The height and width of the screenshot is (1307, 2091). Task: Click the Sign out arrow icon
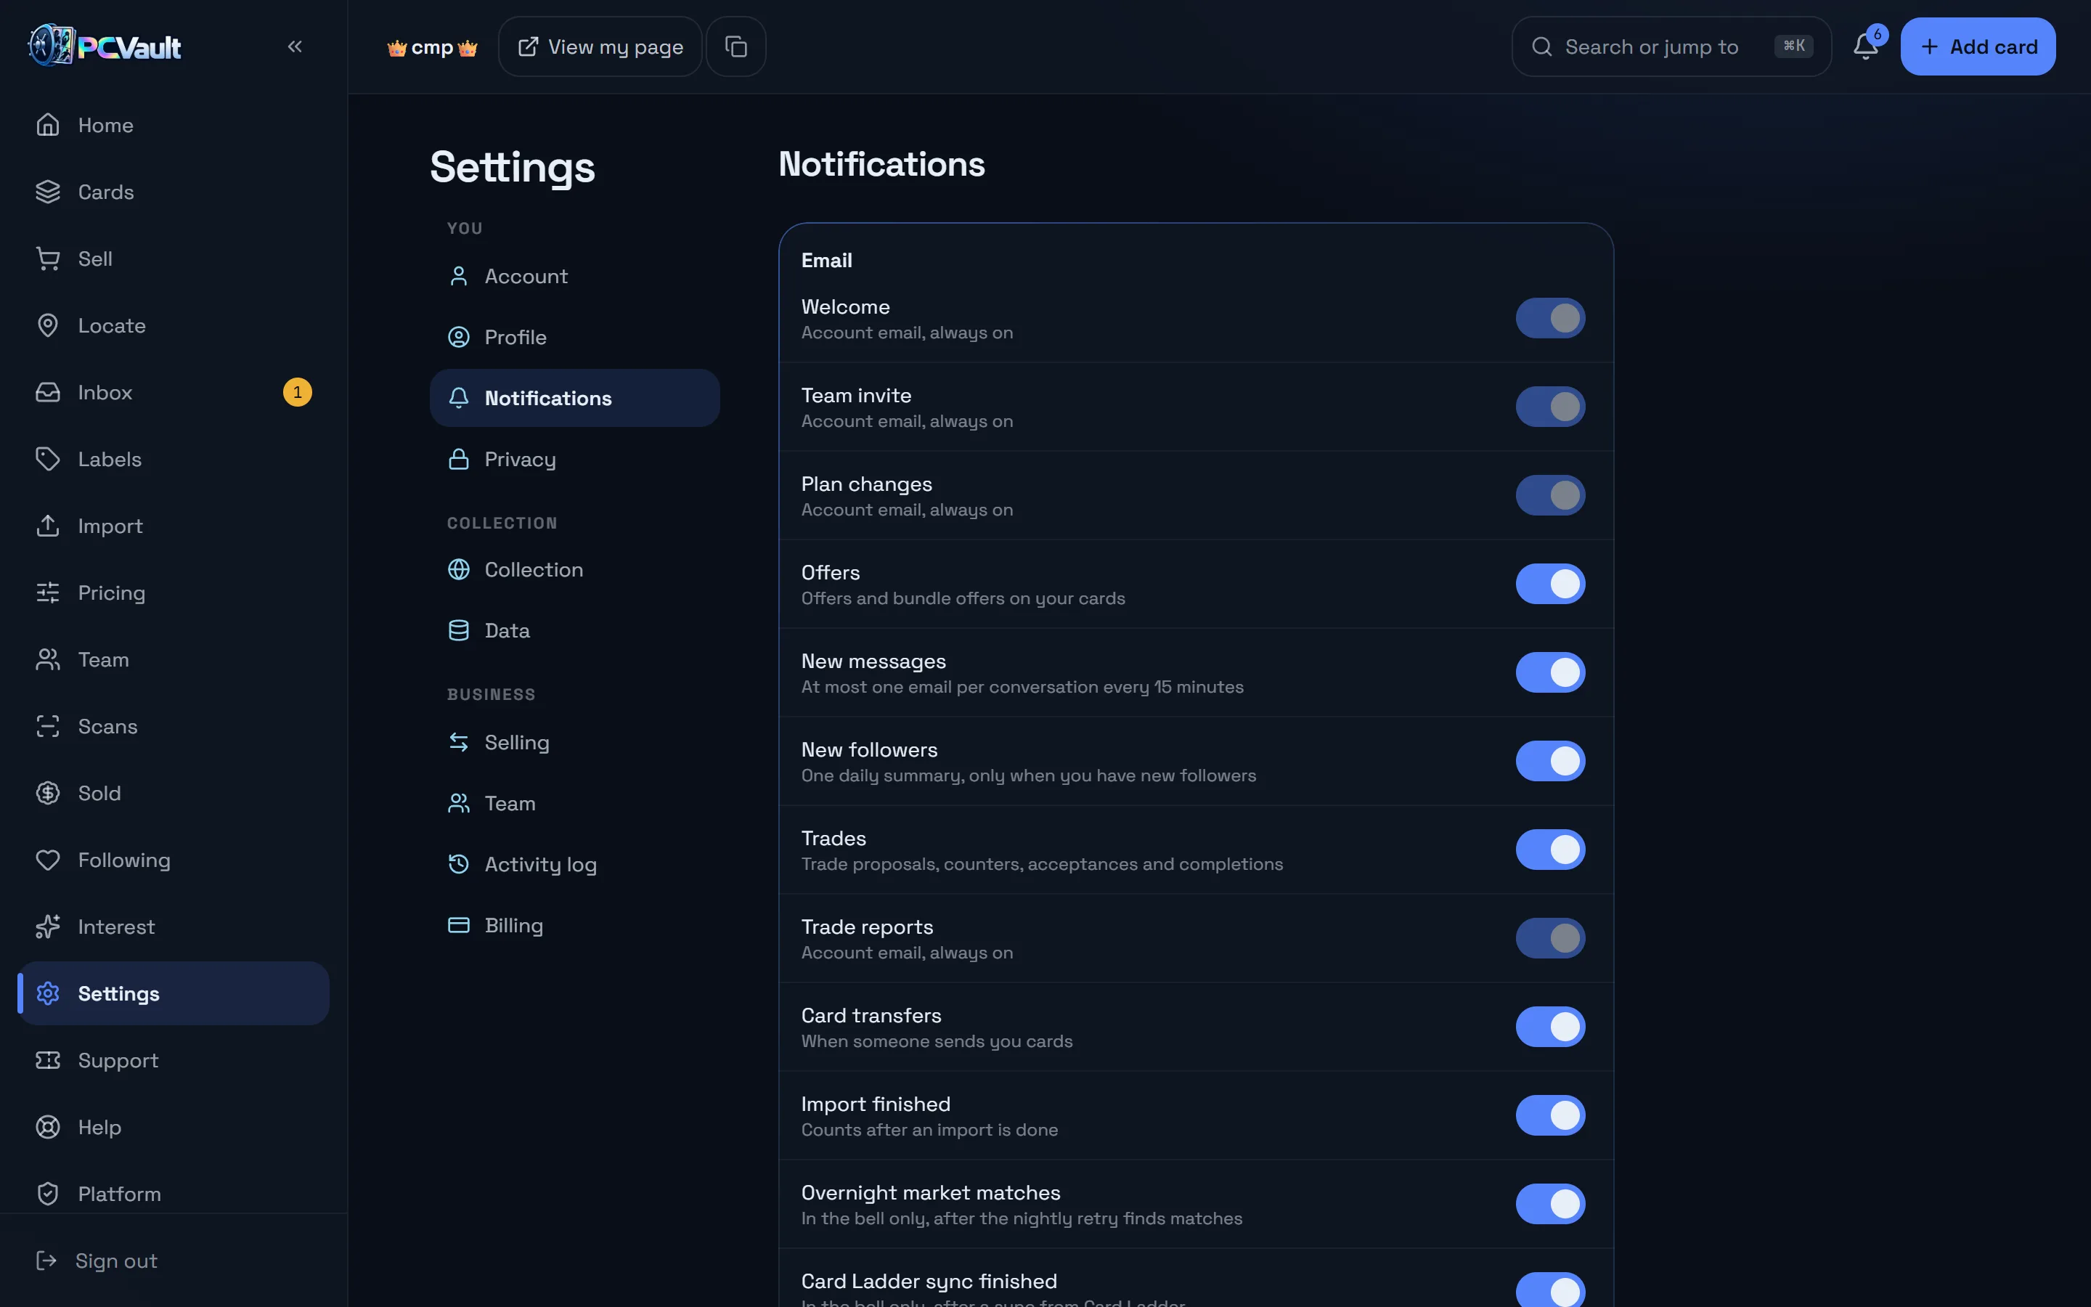point(46,1261)
